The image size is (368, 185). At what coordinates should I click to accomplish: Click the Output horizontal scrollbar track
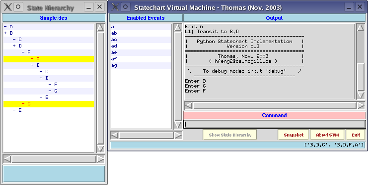(275, 106)
